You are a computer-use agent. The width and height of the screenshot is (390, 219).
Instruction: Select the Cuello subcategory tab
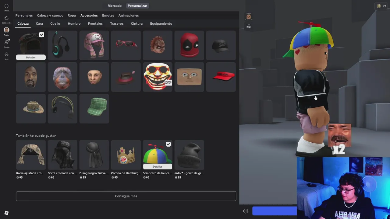[x=55, y=23]
